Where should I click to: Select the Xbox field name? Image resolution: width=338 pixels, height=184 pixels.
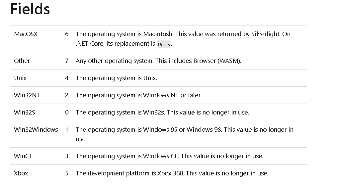pyautogui.click(x=21, y=173)
